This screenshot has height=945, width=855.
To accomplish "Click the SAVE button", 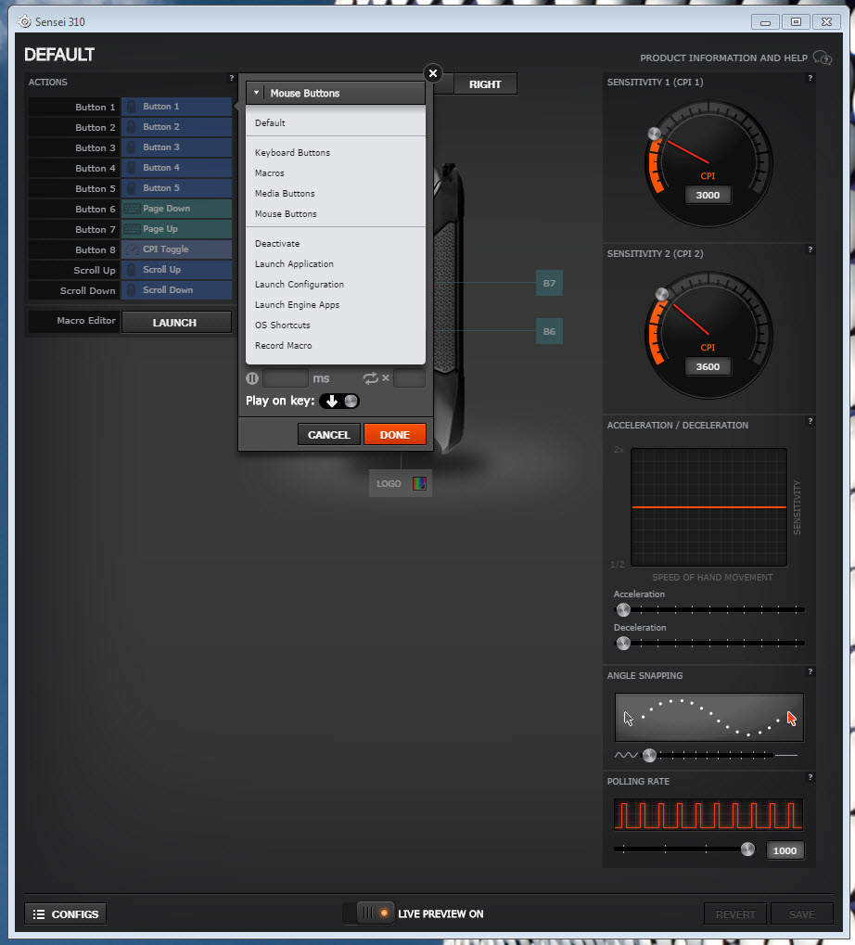I will tap(802, 914).
